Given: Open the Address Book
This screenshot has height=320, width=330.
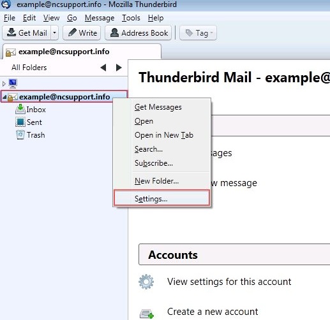Looking at the screenshot, I should click(139, 33).
